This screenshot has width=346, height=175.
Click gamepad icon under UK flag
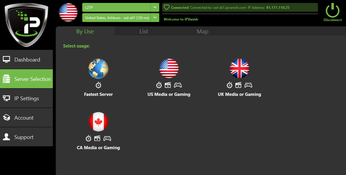coord(248,85)
